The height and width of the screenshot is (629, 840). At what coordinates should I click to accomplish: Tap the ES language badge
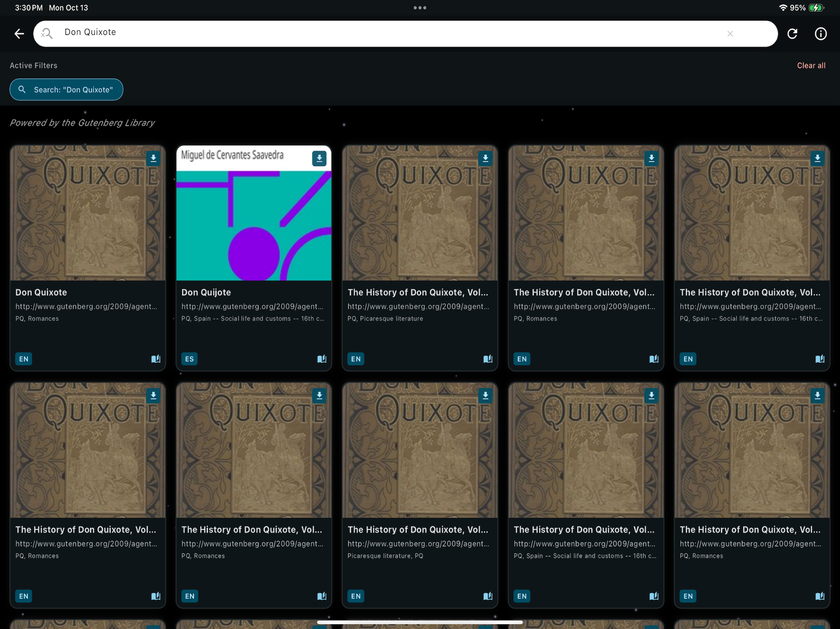(x=189, y=359)
